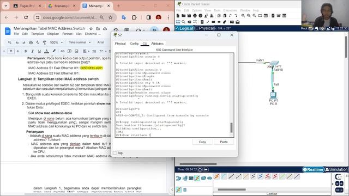Select the End Devices category icon
Viewport: 349px width, 196px height.
coord(185,178)
